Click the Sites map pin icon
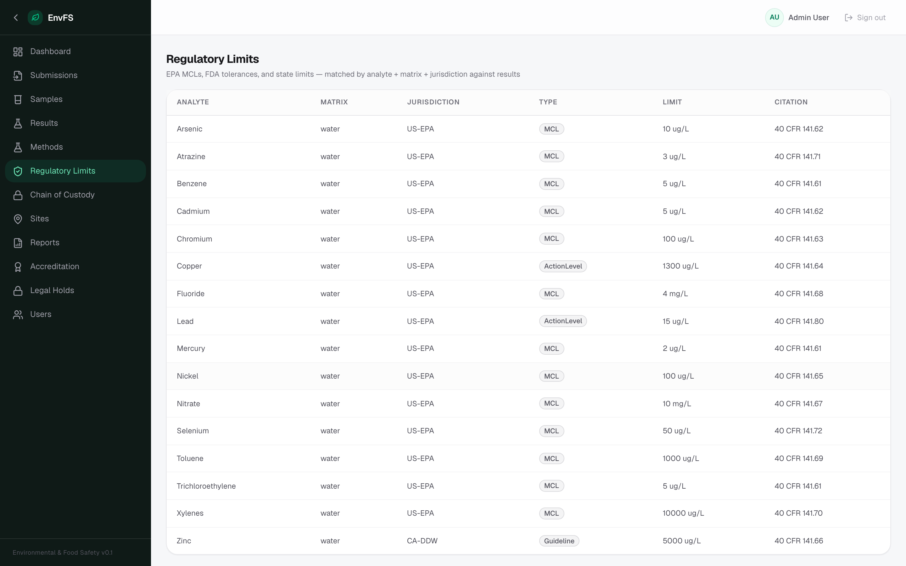The image size is (906, 566). coord(18,219)
